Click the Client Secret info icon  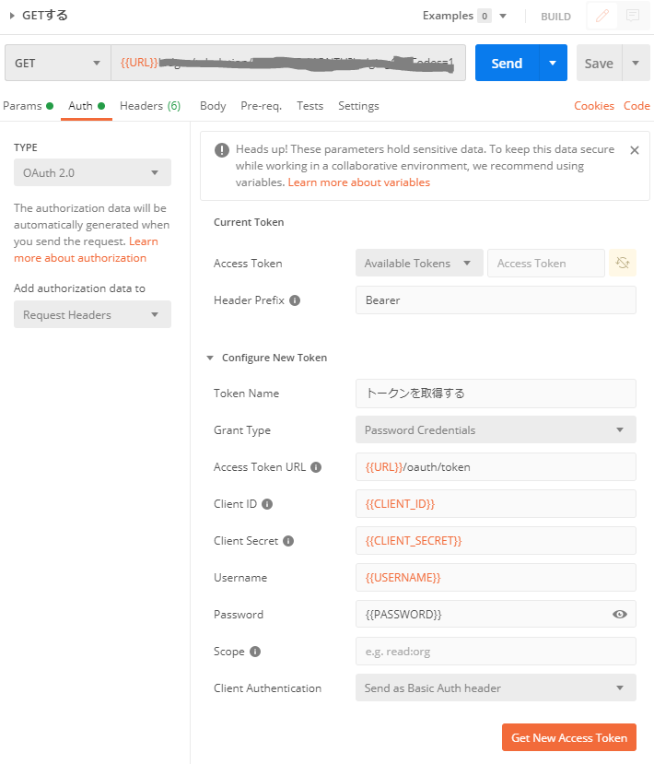coord(288,541)
